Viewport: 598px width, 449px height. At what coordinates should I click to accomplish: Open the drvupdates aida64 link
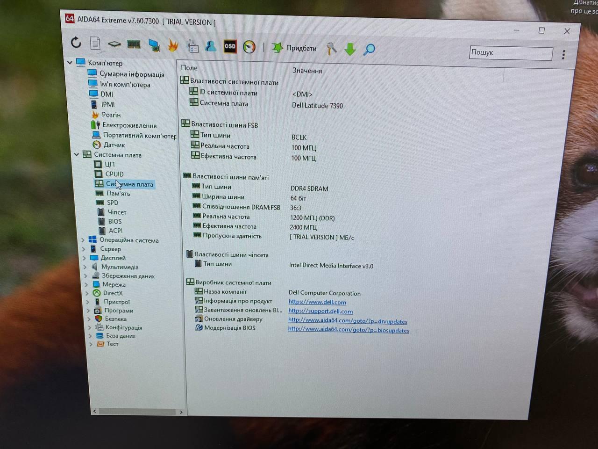tap(348, 321)
